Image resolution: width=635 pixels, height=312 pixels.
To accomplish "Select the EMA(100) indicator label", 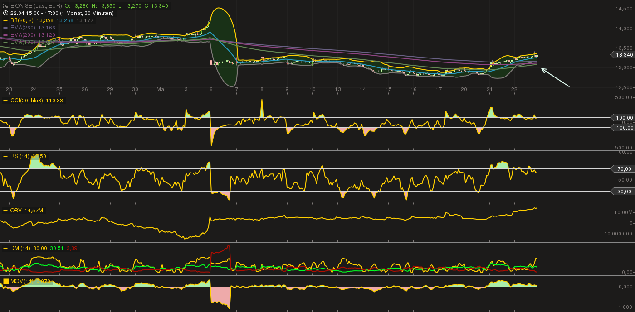I will 23,42.
